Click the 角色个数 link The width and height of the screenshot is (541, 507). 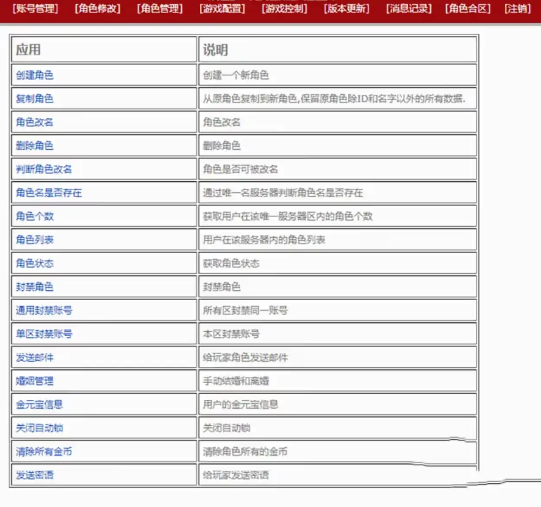(35, 216)
